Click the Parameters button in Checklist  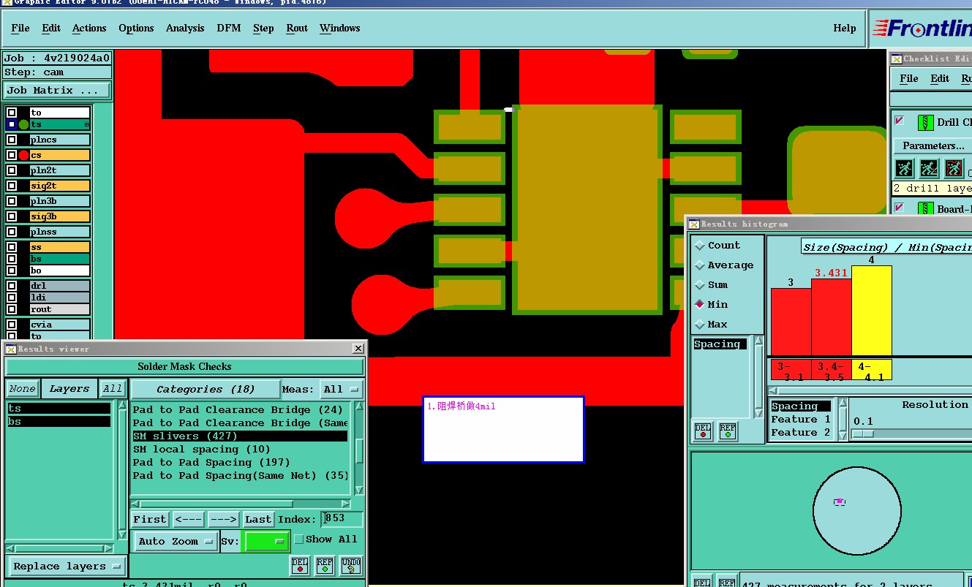coord(933,145)
